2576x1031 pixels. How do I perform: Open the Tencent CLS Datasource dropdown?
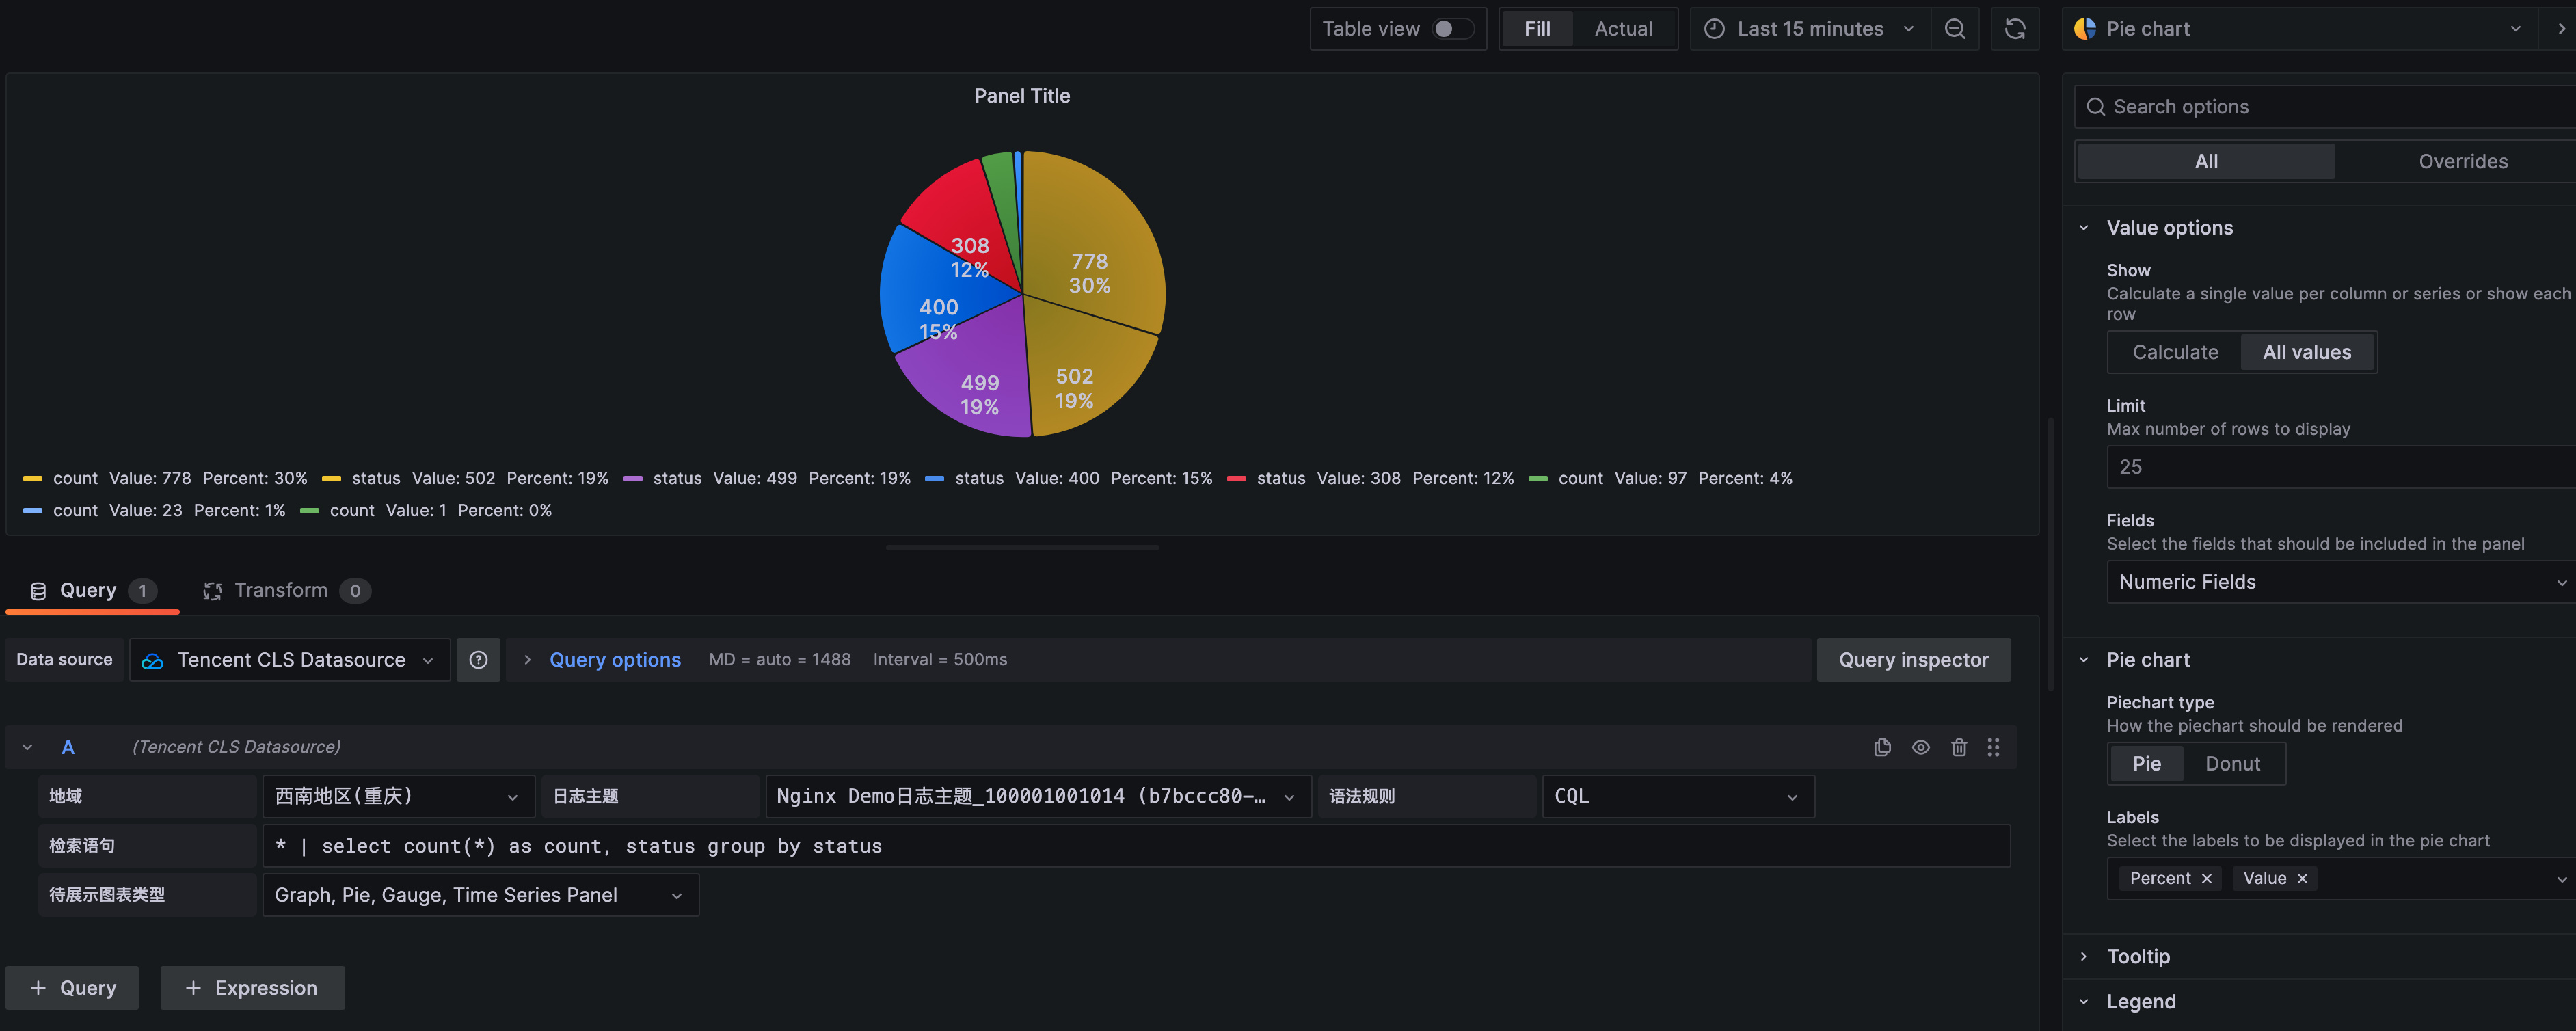click(x=290, y=660)
